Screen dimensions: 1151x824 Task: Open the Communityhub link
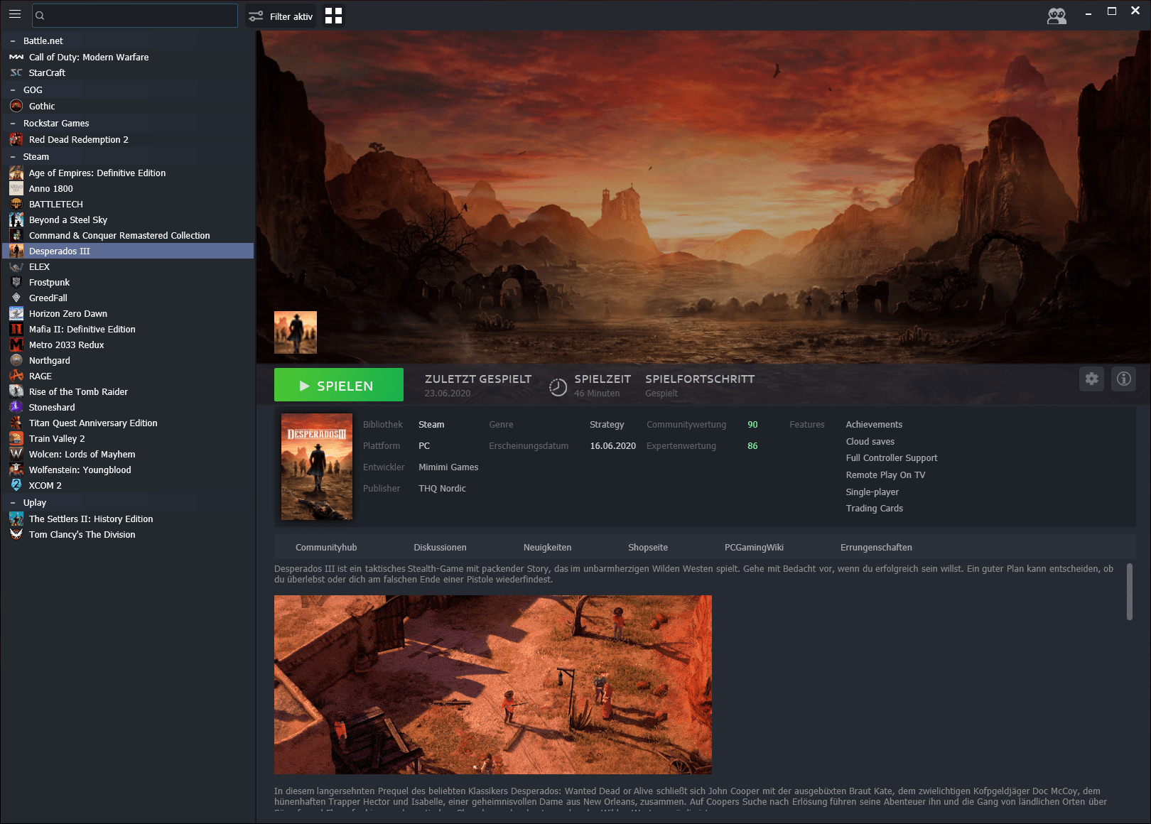tap(326, 548)
